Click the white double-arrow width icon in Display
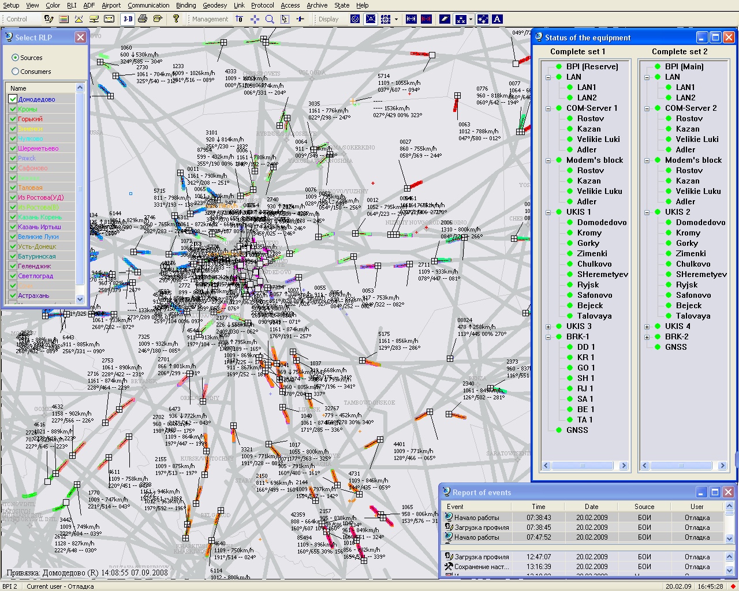739x591 pixels. click(x=411, y=19)
